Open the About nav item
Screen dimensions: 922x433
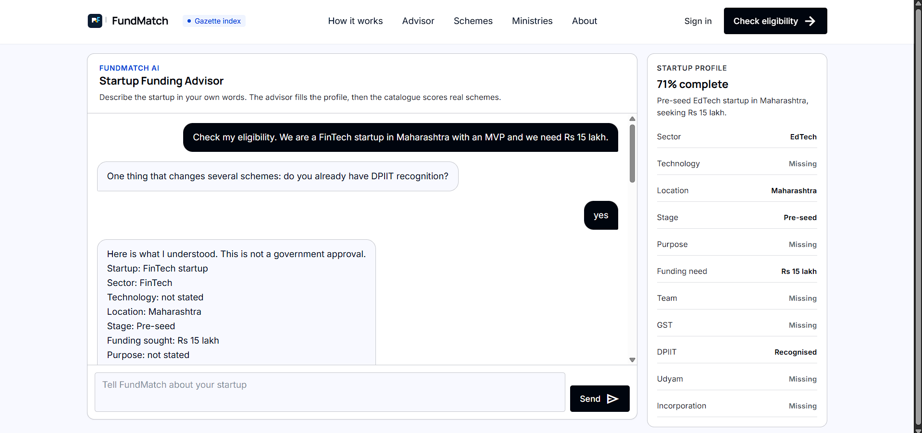coord(585,21)
